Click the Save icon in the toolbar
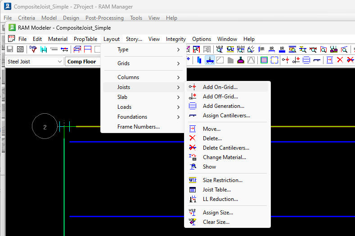The width and height of the screenshot is (355, 236). point(10,49)
